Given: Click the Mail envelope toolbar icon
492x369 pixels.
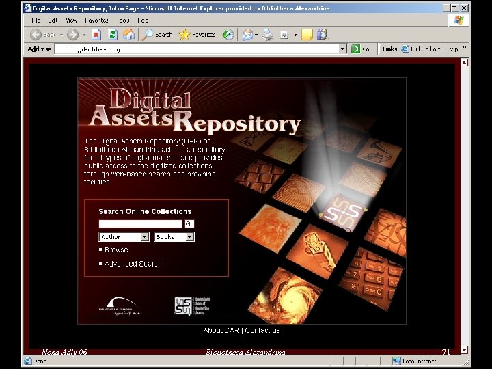Looking at the screenshot, I should (247, 35).
